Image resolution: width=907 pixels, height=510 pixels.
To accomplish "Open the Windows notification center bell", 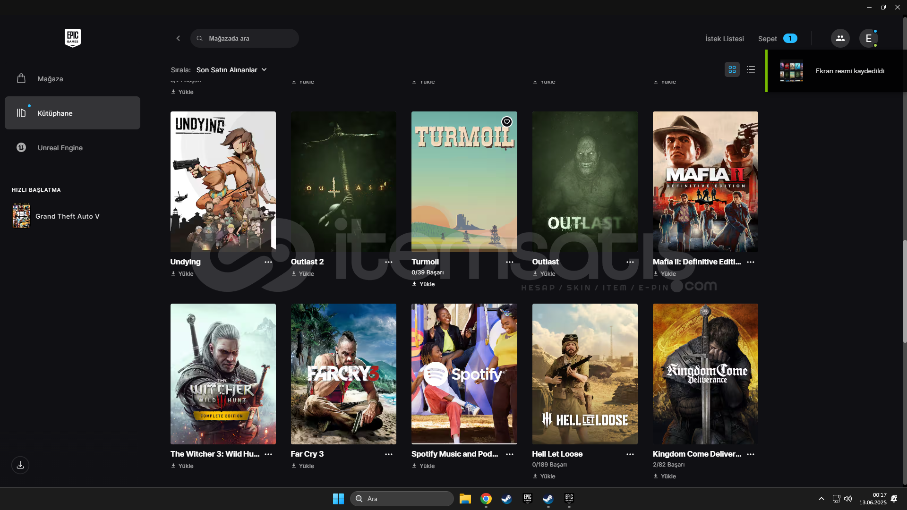I will pos(894,499).
